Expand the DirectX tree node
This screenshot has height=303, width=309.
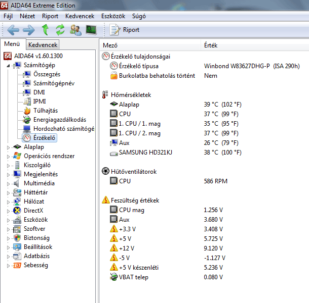pos(8,211)
